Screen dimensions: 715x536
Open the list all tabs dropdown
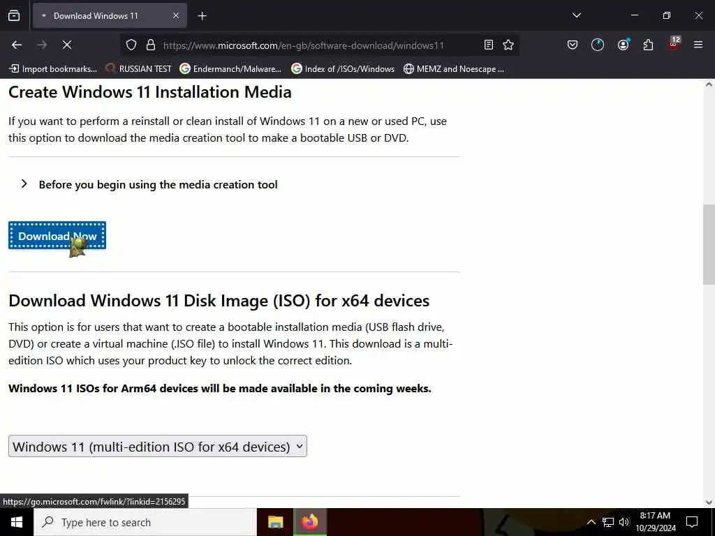576,15
